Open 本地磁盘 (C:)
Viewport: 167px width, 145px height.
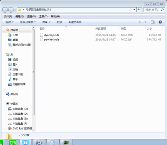(20, 109)
